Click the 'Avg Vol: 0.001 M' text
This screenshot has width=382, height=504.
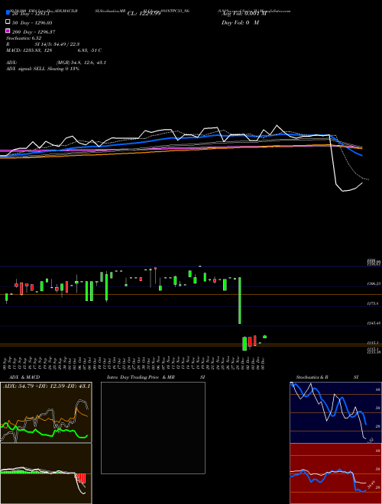coord(244,14)
